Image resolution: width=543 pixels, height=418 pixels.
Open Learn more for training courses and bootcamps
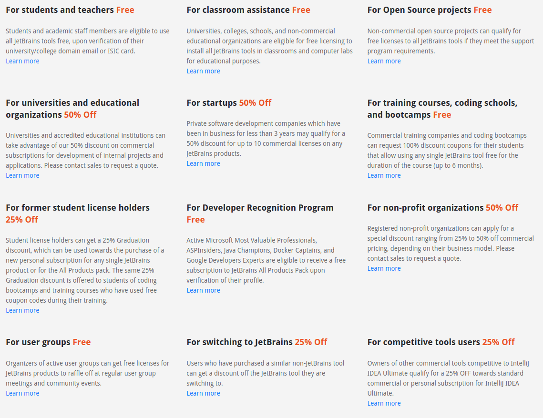(x=384, y=175)
